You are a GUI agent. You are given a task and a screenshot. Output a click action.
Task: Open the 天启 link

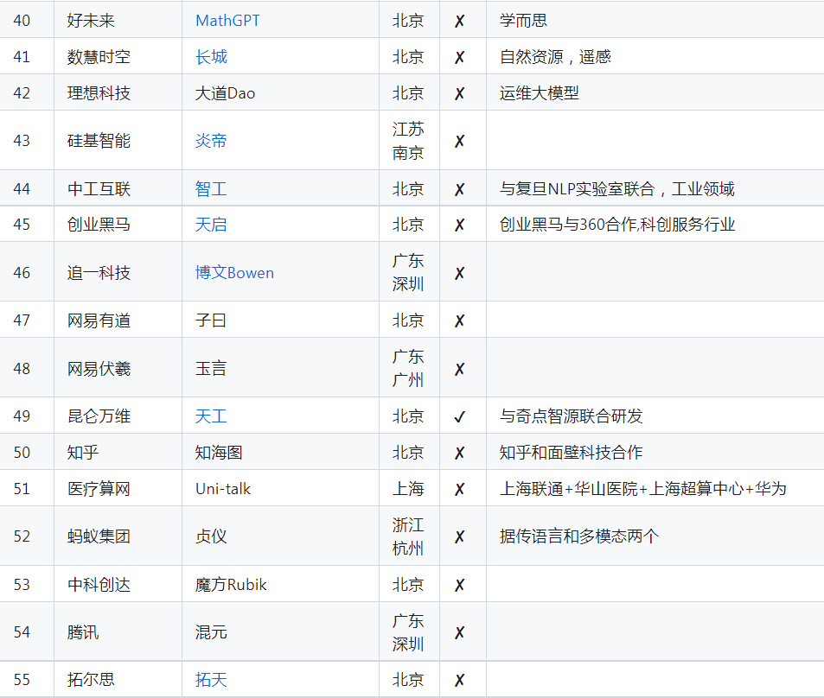point(211,225)
